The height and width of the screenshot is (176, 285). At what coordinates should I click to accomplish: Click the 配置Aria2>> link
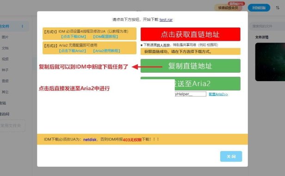click(218, 94)
